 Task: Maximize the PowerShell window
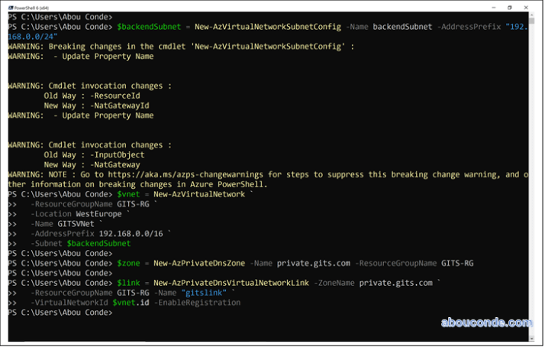pos(508,5)
